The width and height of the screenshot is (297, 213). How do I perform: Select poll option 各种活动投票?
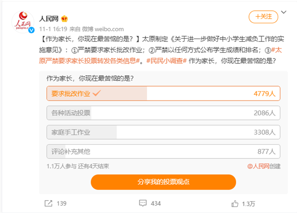[x=163, y=113]
